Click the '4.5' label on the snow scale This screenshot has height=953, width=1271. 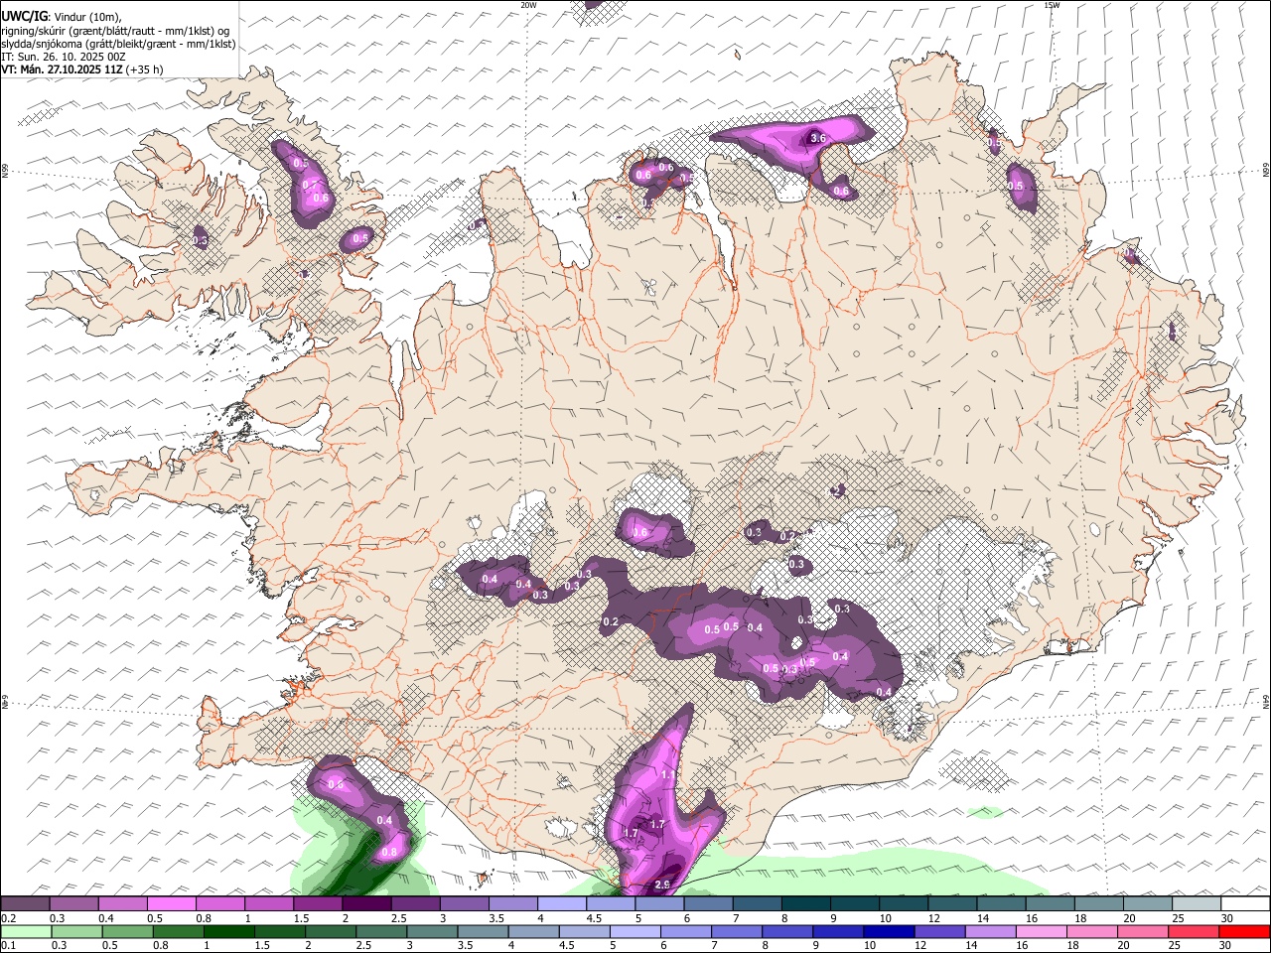[595, 918]
